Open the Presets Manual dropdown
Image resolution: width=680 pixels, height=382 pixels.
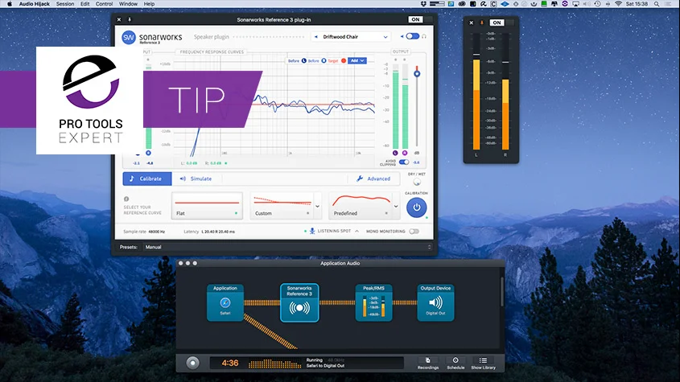coord(288,247)
